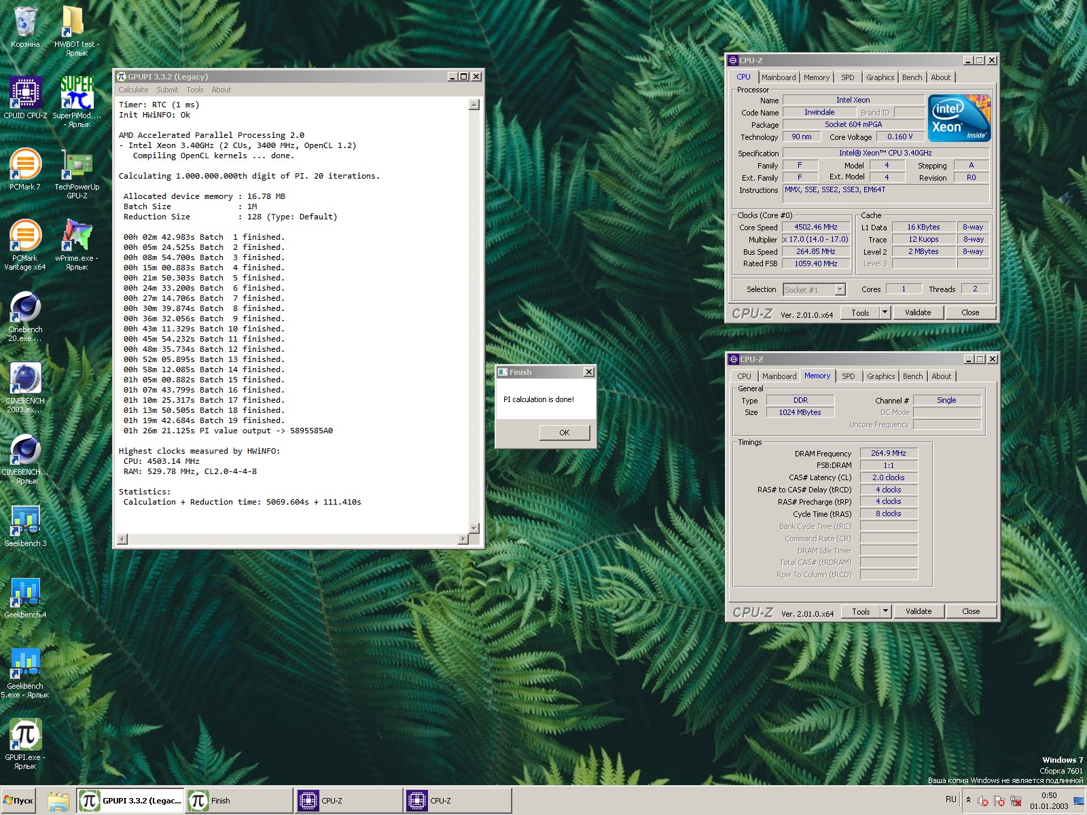Select the Graphics tab in the upper CPU-Z window
The height and width of the screenshot is (815, 1087).
[880, 77]
